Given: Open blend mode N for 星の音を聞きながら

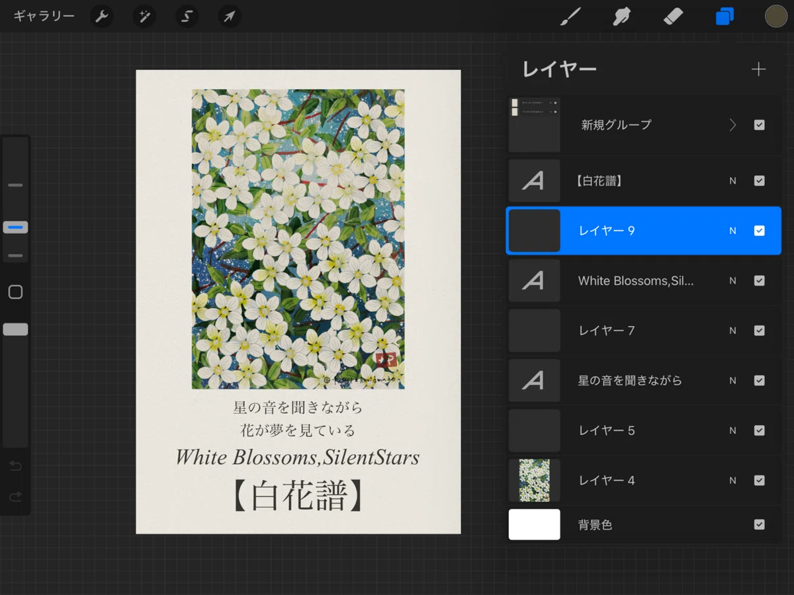Looking at the screenshot, I should (732, 381).
